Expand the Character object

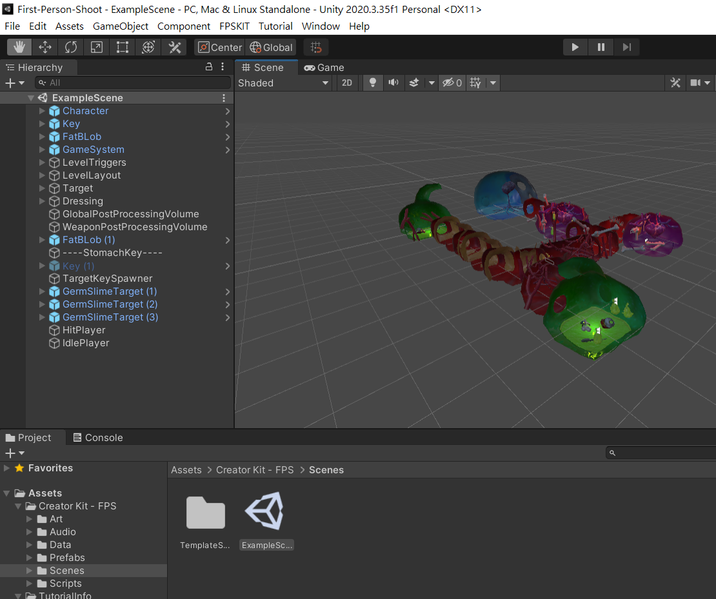click(x=42, y=110)
